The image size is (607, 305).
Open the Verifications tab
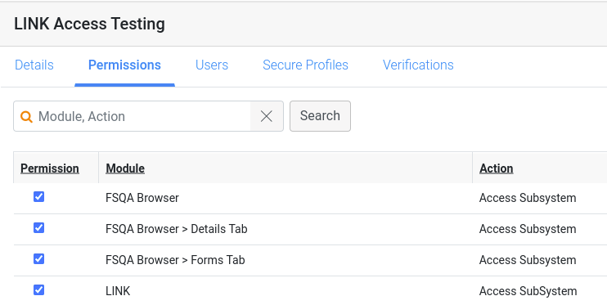[x=418, y=65]
